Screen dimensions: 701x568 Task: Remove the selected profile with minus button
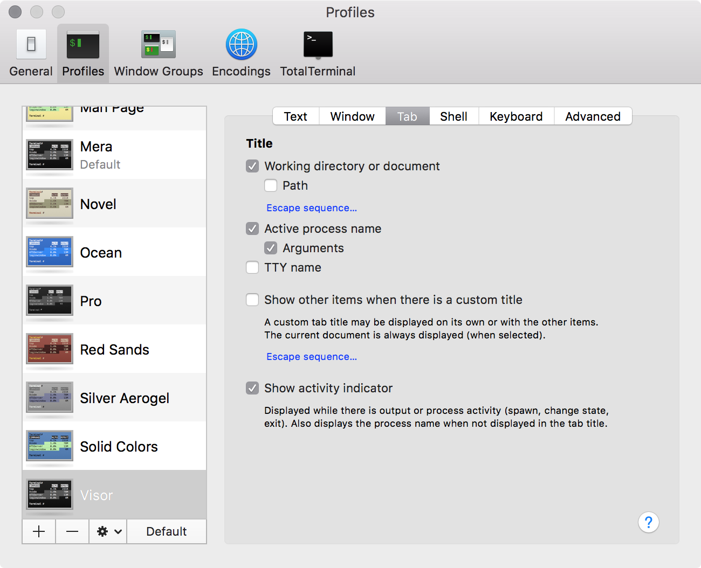pyautogui.click(x=72, y=531)
